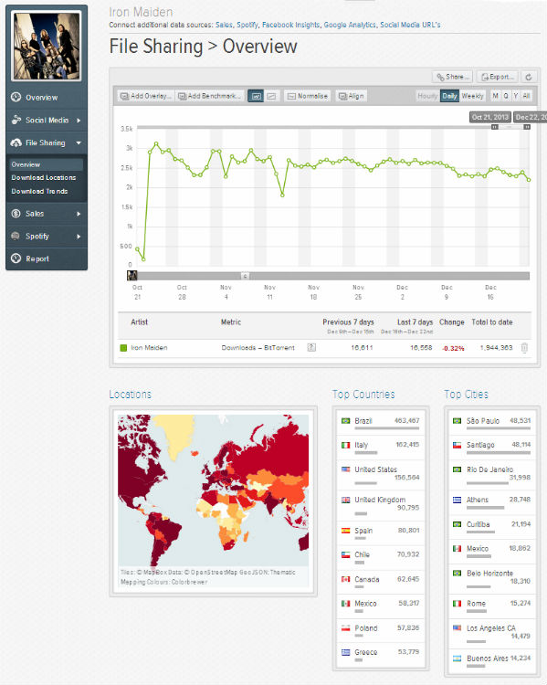
Task: Open the Report item icon in sidebar
Action: [x=16, y=258]
